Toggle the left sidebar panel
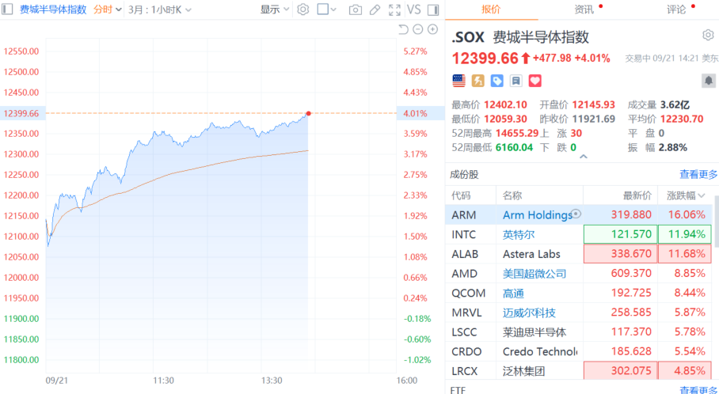 pos(7,9)
